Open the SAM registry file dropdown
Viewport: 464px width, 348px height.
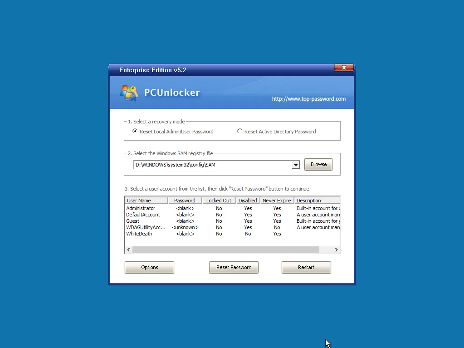[x=296, y=165]
